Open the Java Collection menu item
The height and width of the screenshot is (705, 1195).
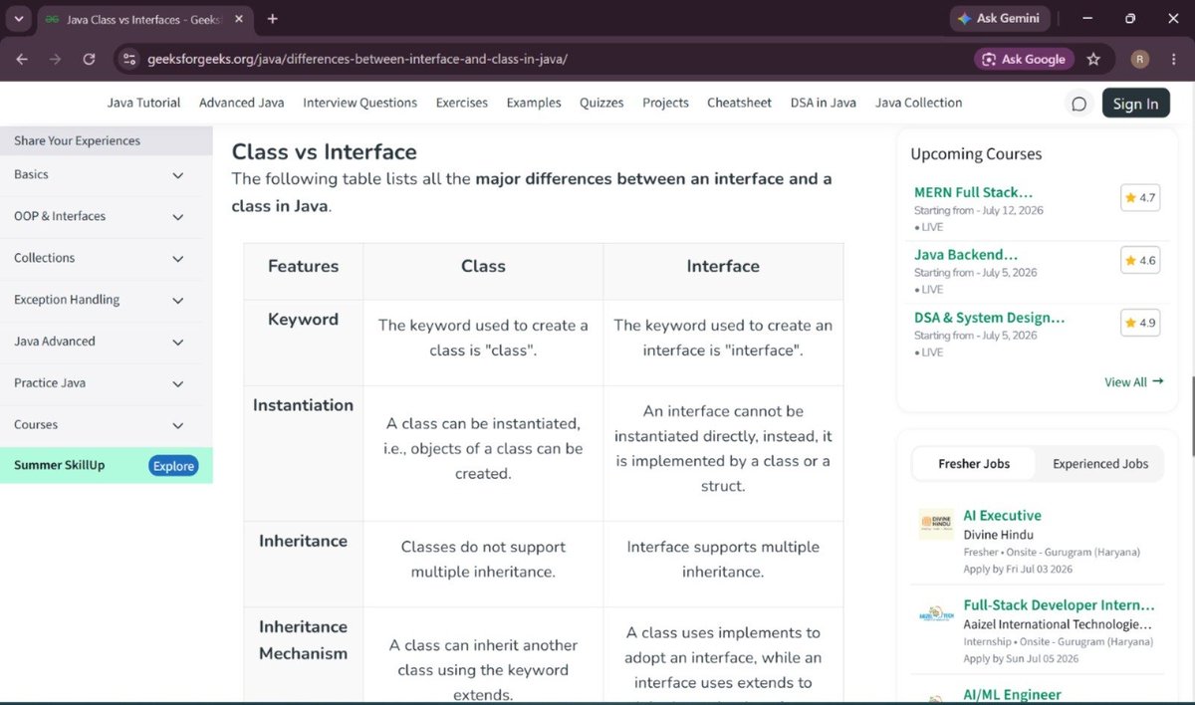tap(918, 103)
